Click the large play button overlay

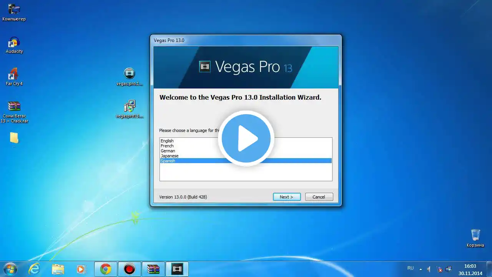click(246, 138)
